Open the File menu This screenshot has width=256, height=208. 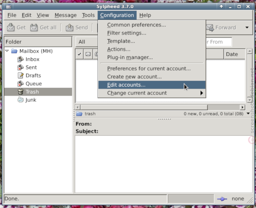(12, 15)
